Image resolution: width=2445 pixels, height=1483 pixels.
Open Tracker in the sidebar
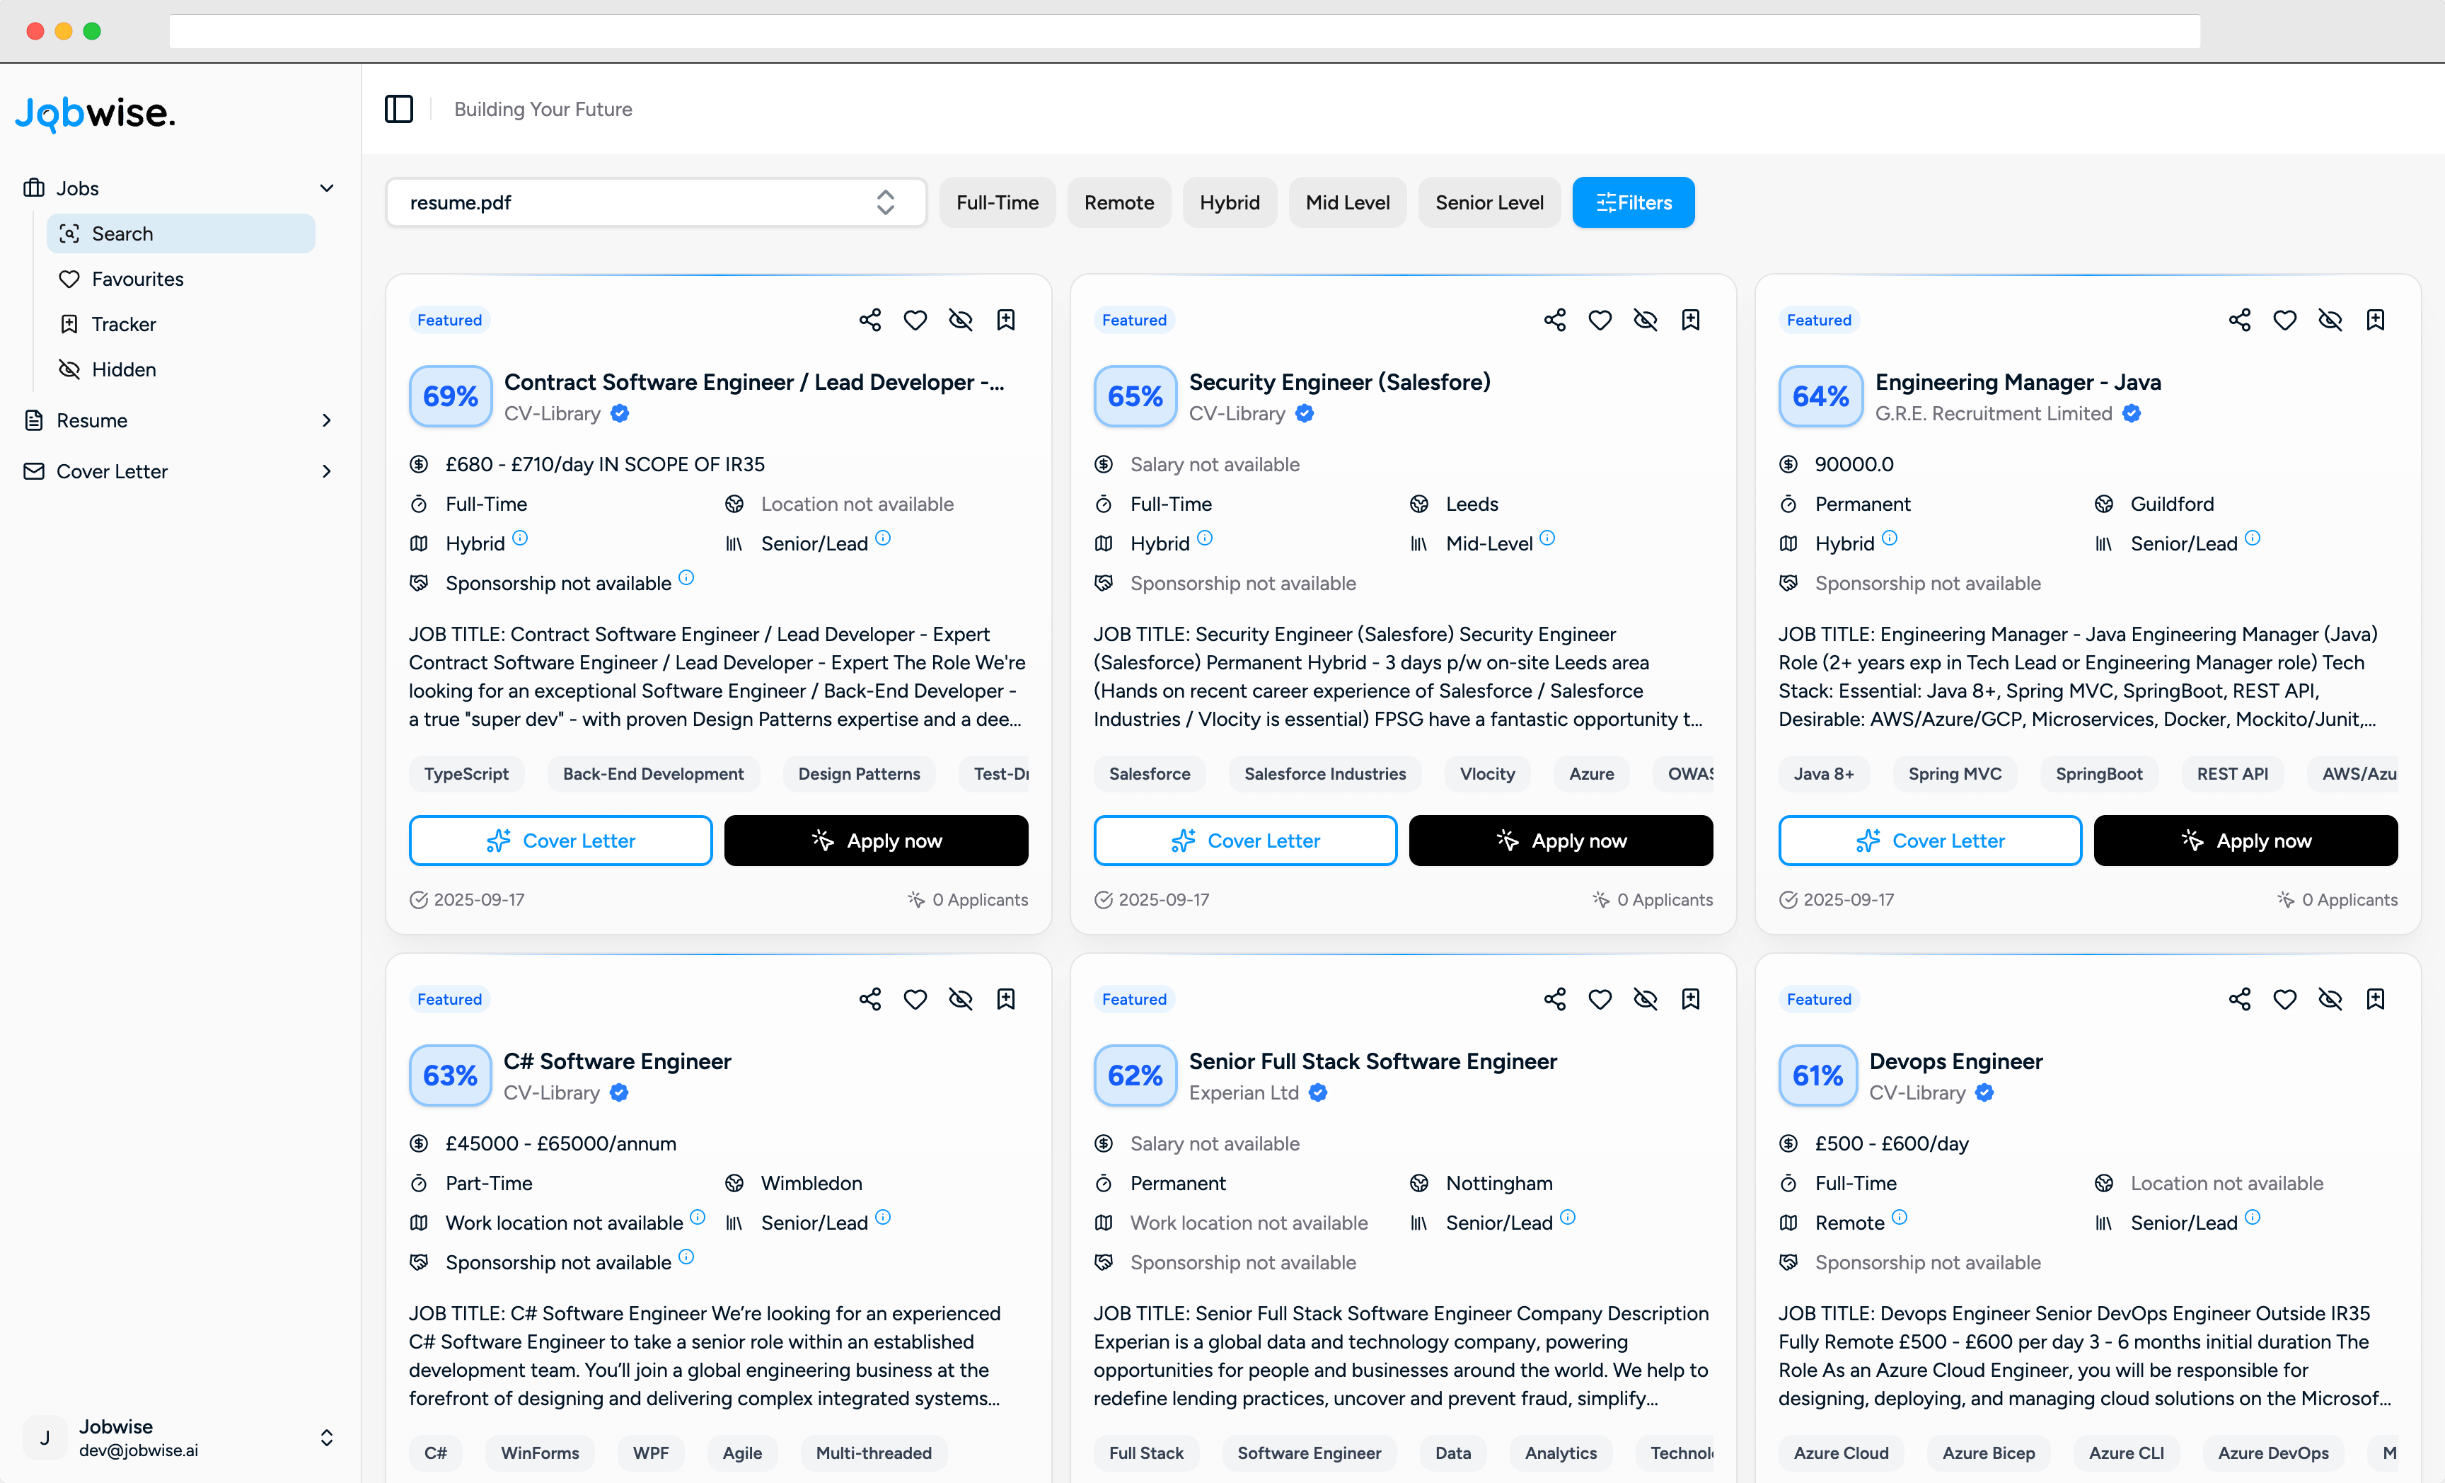point(180,323)
